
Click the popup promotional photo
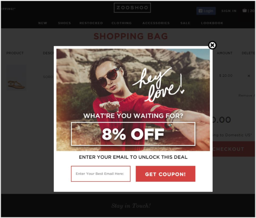pyautogui.click(x=133, y=100)
